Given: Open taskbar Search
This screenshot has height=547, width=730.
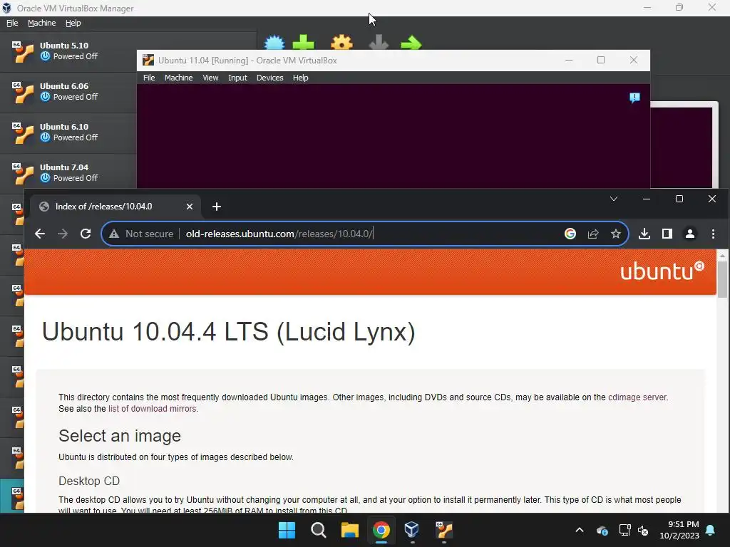Looking at the screenshot, I should point(319,530).
